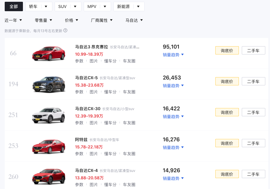Viewport: 270px width, 189px height.
Task: Open 懂车分 for 马自达3 昂克赛拉
Action: pyautogui.click(x=110, y=61)
